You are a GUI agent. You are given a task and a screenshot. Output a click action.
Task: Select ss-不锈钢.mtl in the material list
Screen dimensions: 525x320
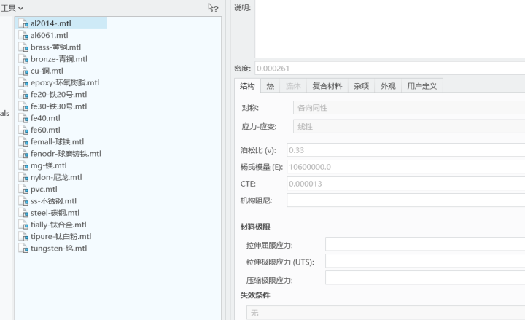point(53,201)
